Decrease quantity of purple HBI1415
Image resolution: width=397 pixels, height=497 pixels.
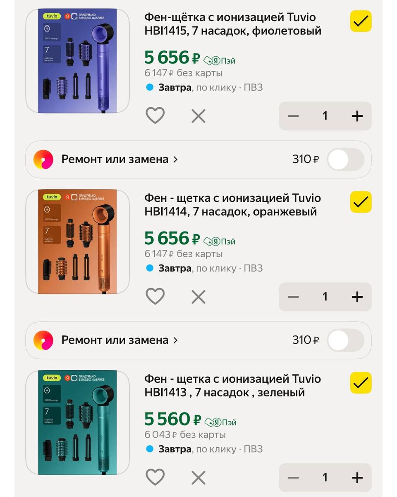point(293,116)
